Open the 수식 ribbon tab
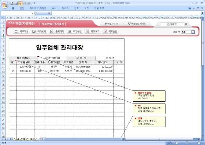The height and width of the screenshot is (145, 205). tap(54, 8)
